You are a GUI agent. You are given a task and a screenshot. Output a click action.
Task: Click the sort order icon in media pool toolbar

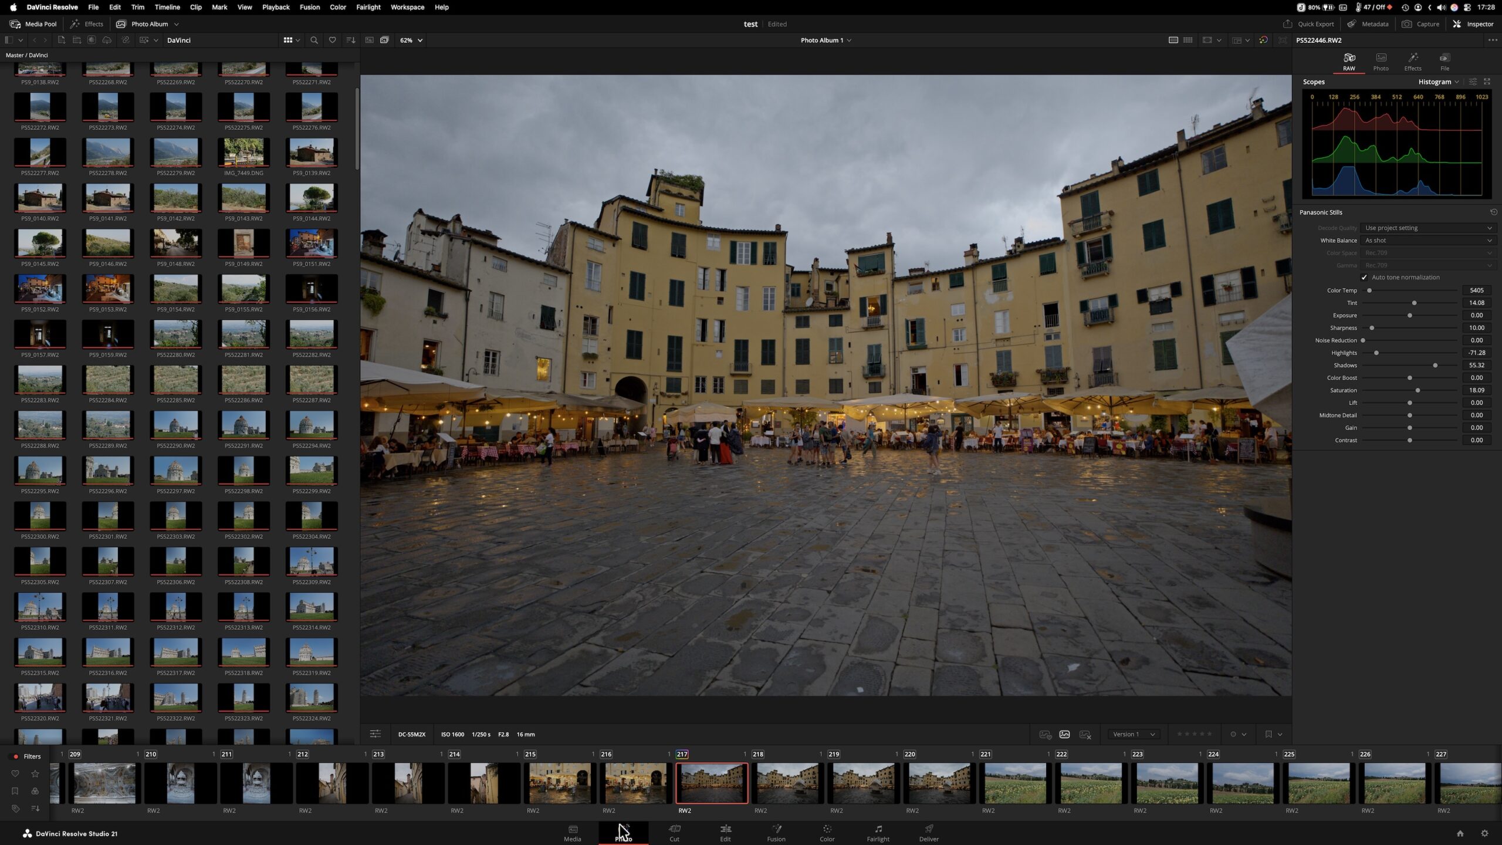tap(351, 40)
